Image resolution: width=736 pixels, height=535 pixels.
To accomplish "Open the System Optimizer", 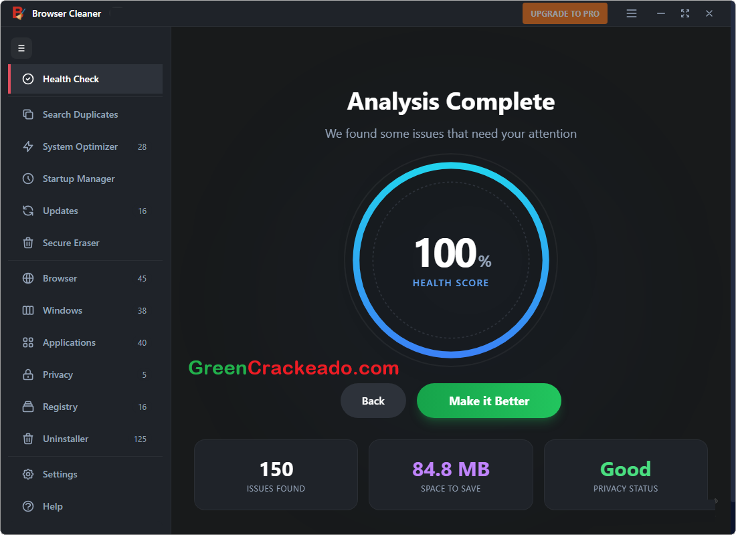I will pos(79,146).
